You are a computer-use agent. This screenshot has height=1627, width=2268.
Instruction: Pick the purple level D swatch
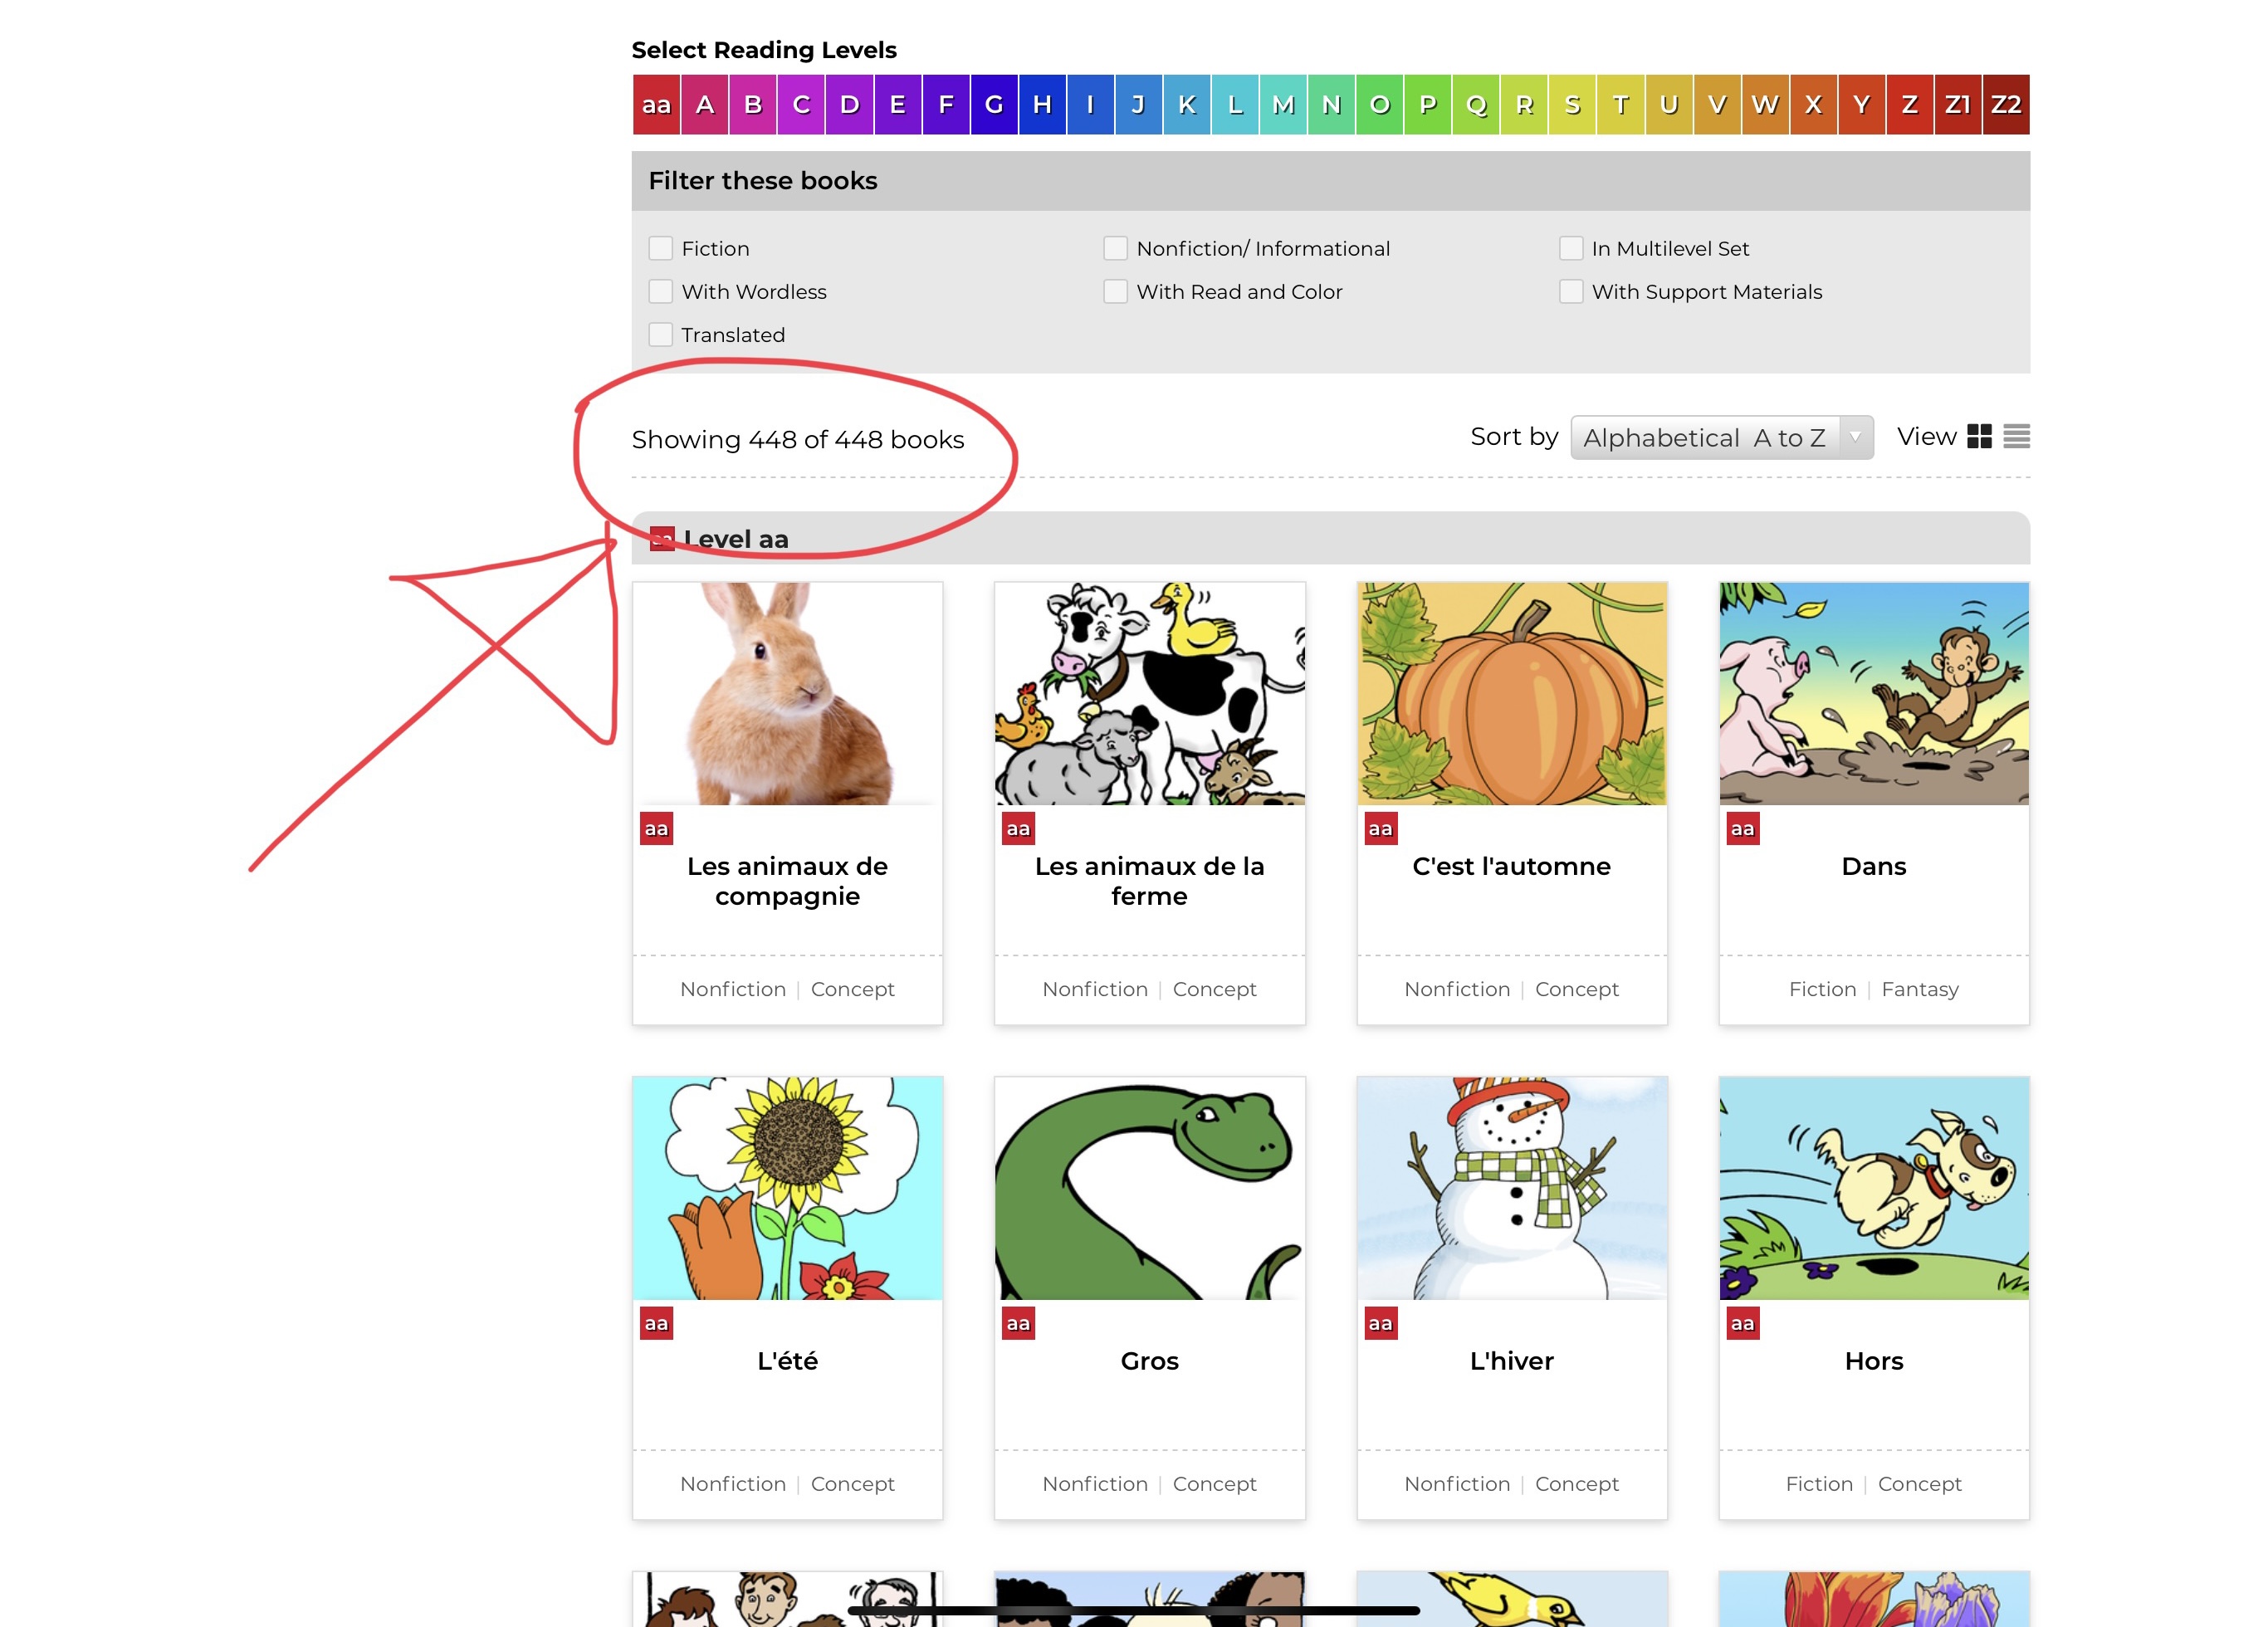pos(849,105)
